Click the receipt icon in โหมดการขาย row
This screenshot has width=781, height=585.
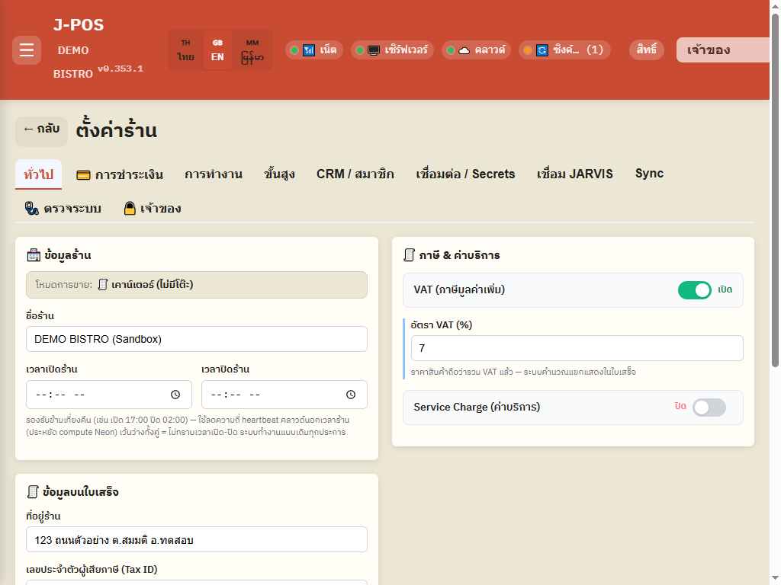coord(103,285)
